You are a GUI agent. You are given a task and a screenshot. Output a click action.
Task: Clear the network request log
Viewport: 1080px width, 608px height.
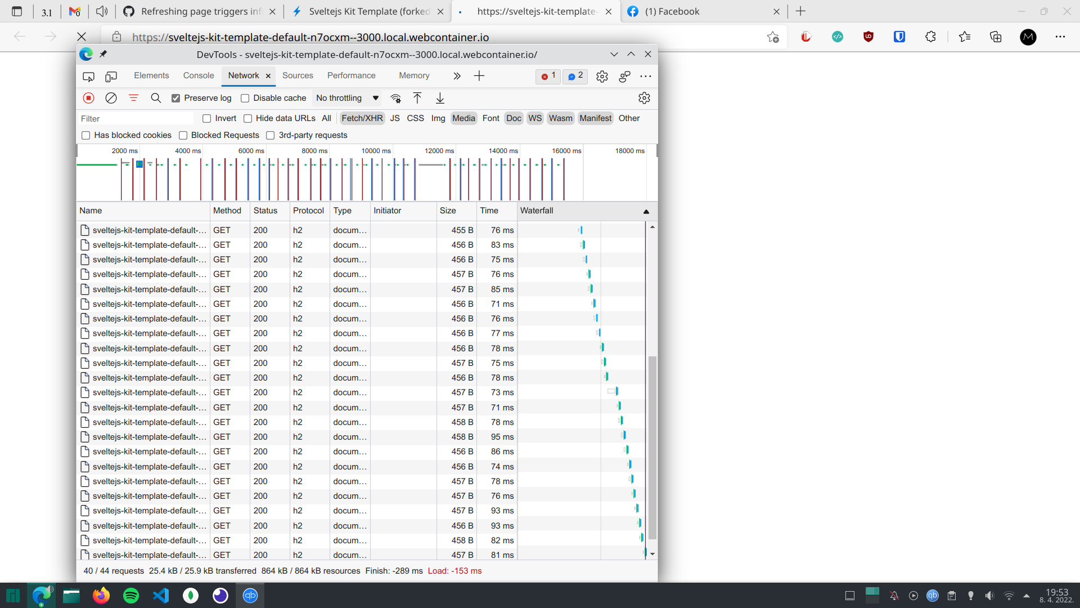(x=111, y=98)
